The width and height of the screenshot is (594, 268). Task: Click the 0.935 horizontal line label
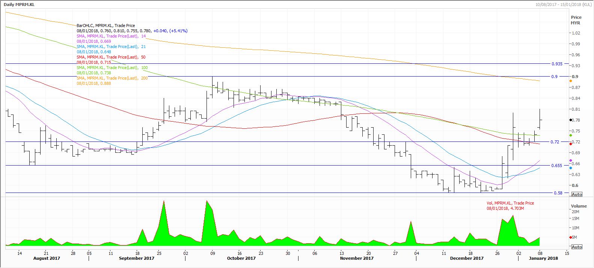click(x=556, y=64)
